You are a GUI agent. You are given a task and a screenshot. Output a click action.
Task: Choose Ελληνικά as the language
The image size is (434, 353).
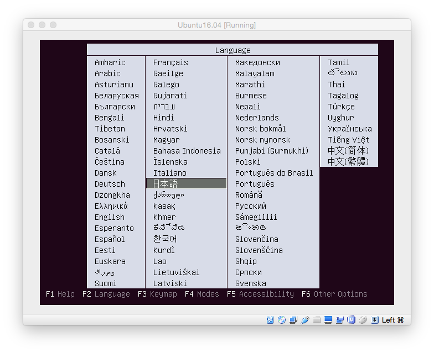111,206
